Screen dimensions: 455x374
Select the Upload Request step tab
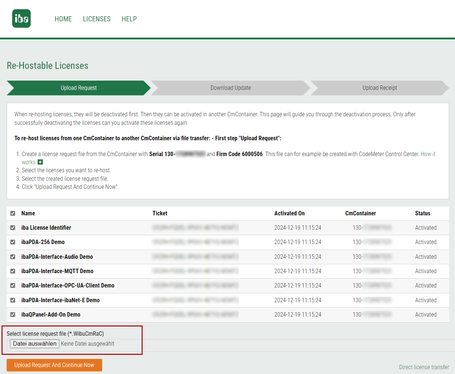click(x=79, y=88)
